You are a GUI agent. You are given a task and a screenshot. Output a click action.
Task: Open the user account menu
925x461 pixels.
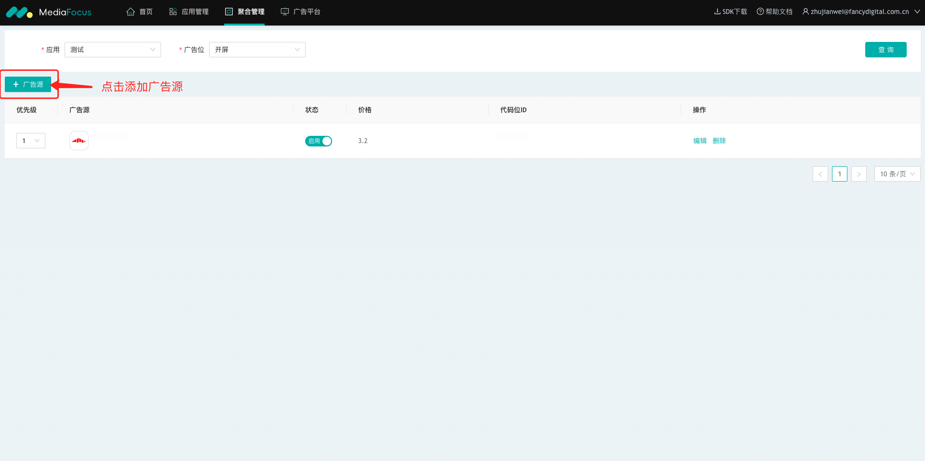click(x=860, y=12)
